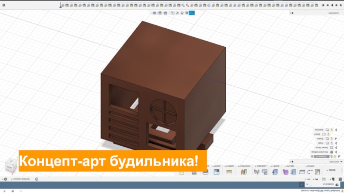Open the Data Panel grid icon
This screenshot has width=344, height=193.
[x=340, y=179]
